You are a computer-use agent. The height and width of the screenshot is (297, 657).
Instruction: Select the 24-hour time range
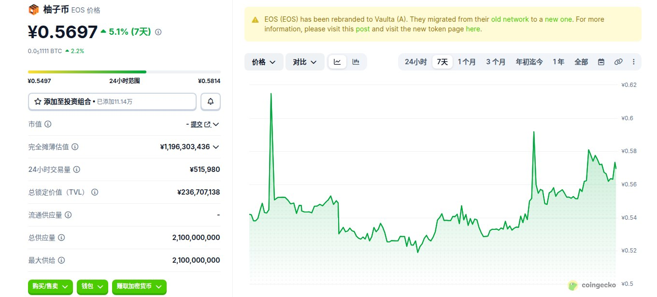point(415,62)
